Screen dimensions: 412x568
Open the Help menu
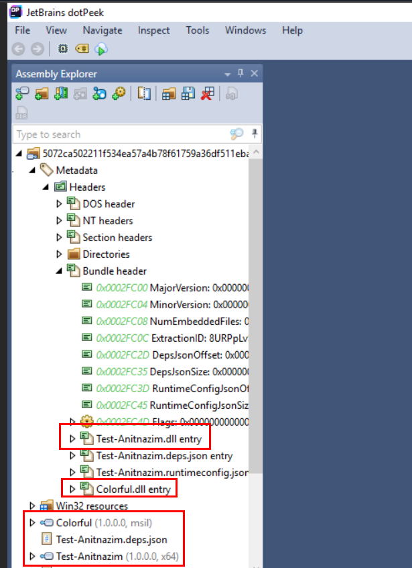292,30
